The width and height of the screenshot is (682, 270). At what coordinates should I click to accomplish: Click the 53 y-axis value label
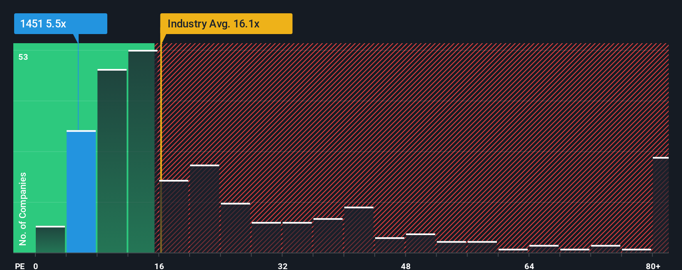point(23,57)
